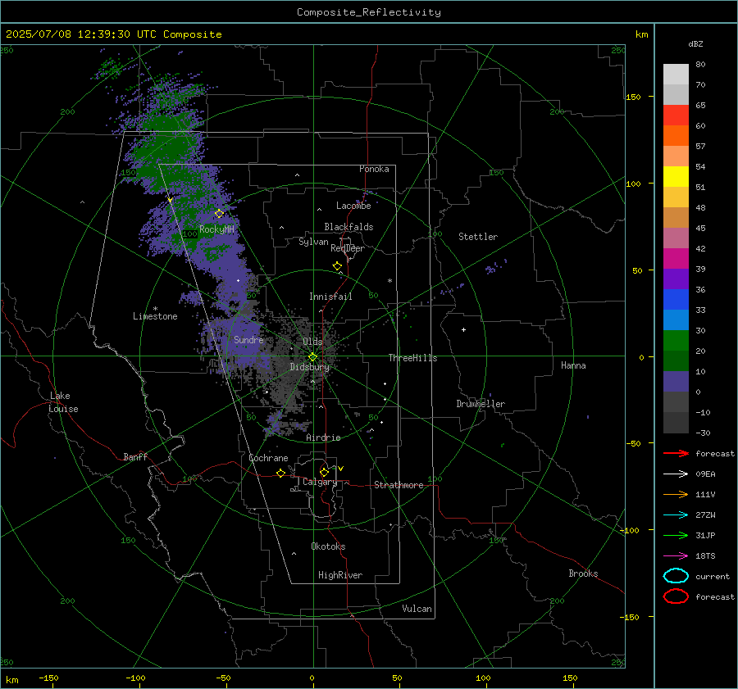This screenshot has height=689, width=738.
Task: Click the Olds town label
Action: (x=312, y=342)
